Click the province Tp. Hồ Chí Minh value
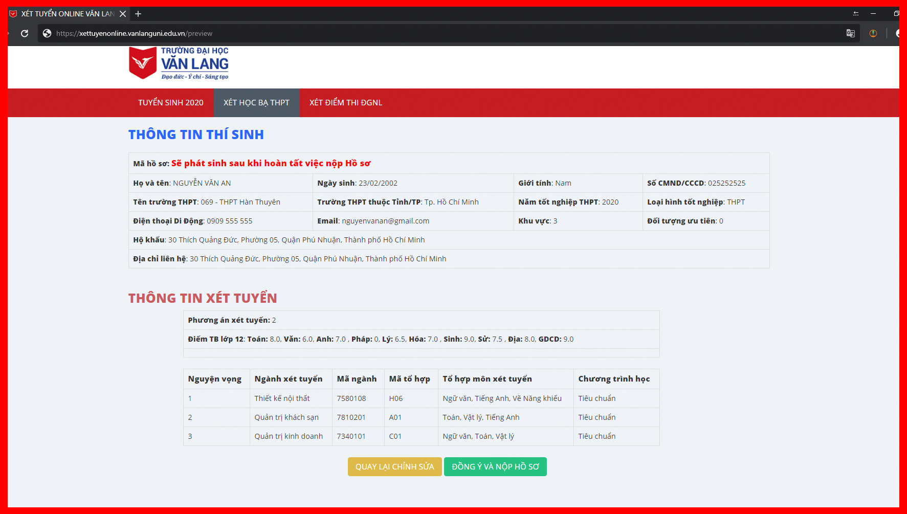 (x=452, y=202)
